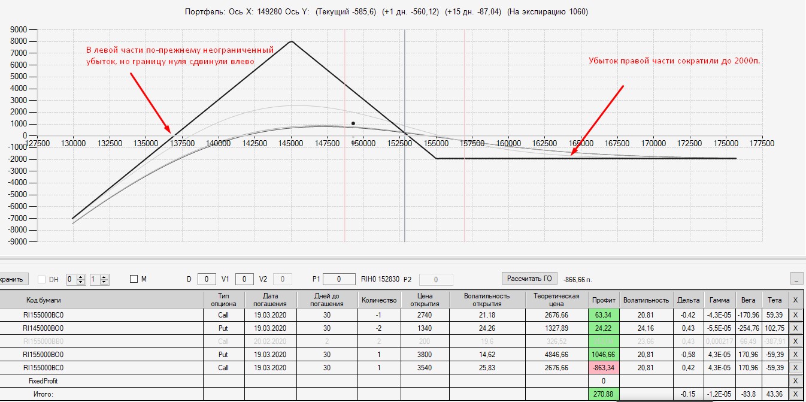Click the opening price cell 3800

point(424,355)
